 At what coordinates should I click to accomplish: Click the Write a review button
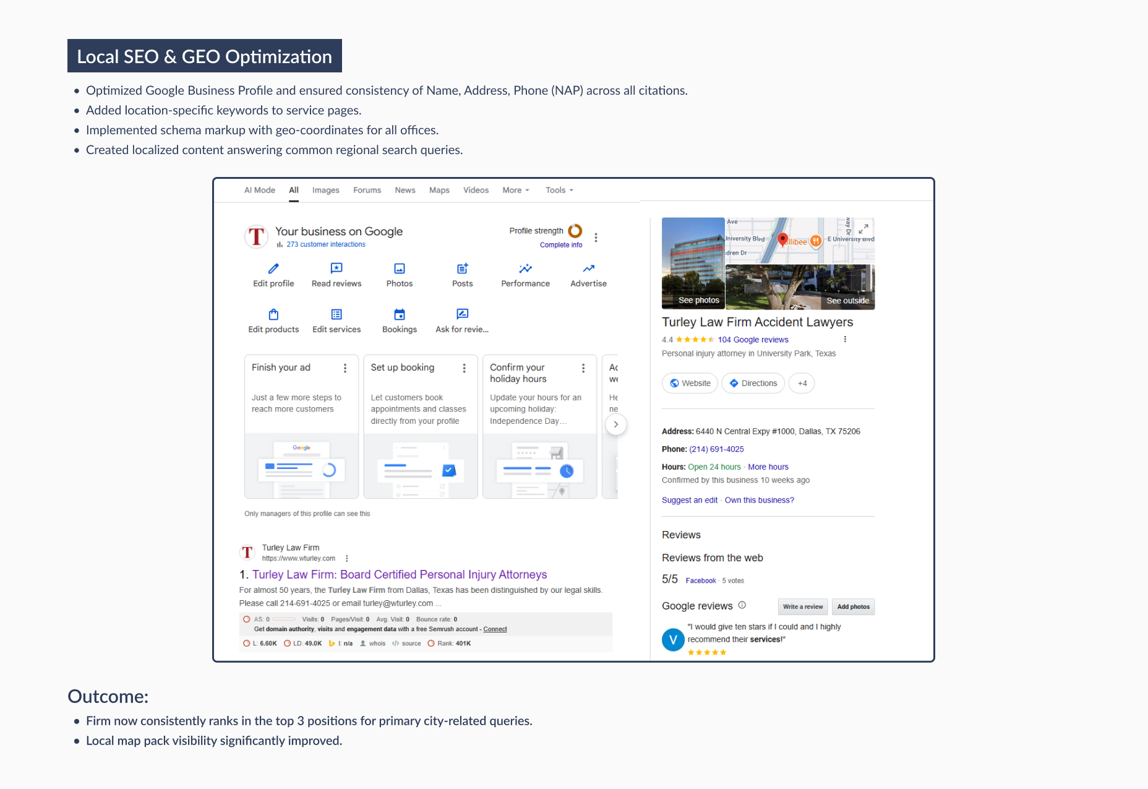pos(803,606)
